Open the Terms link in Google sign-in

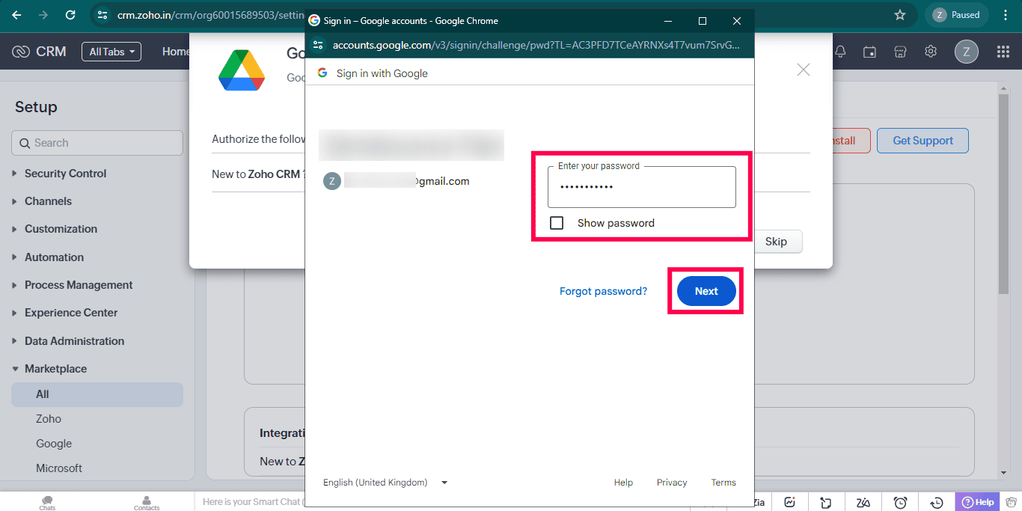(x=723, y=483)
